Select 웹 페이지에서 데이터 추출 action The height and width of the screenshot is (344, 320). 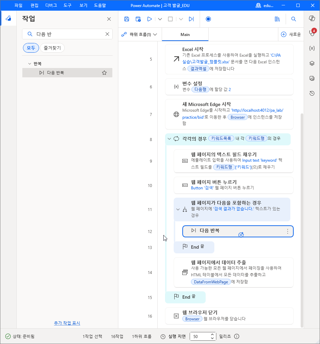234,272
